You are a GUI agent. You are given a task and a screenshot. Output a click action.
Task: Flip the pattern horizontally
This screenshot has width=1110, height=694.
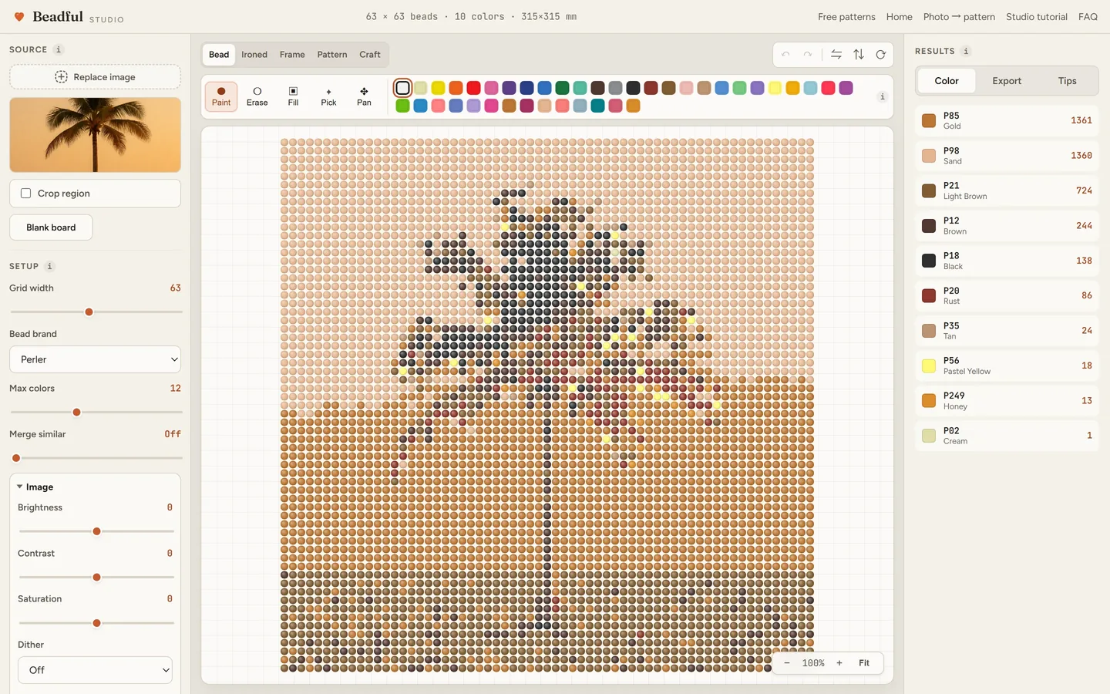click(836, 55)
